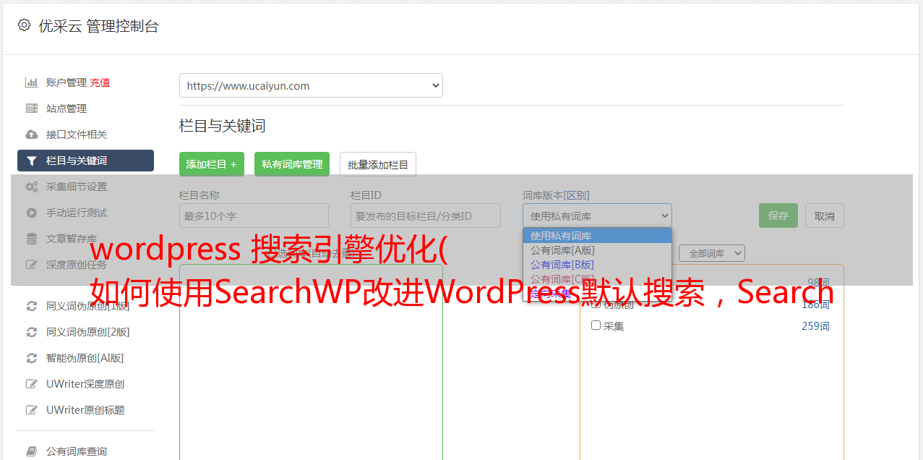Click the 186词 count link

[x=815, y=304]
